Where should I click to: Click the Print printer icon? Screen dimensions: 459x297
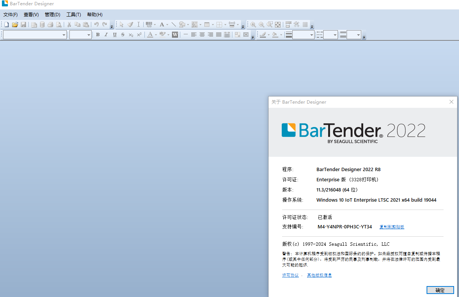(x=51, y=24)
